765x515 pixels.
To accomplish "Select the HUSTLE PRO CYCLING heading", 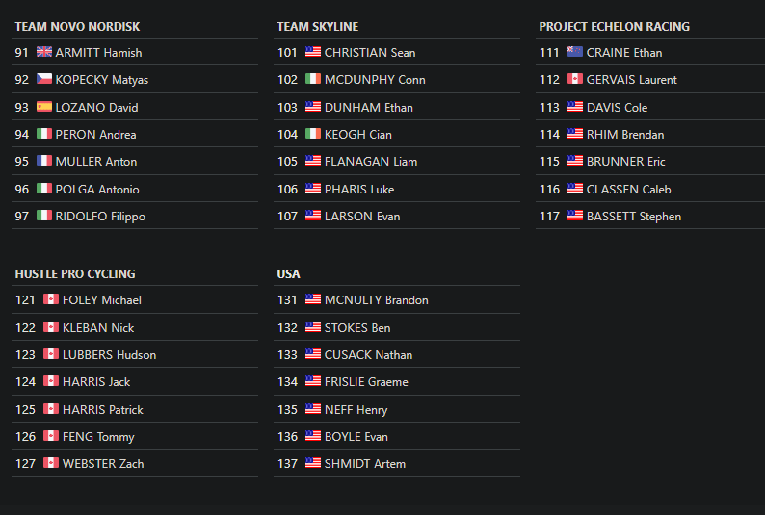I will [x=75, y=274].
